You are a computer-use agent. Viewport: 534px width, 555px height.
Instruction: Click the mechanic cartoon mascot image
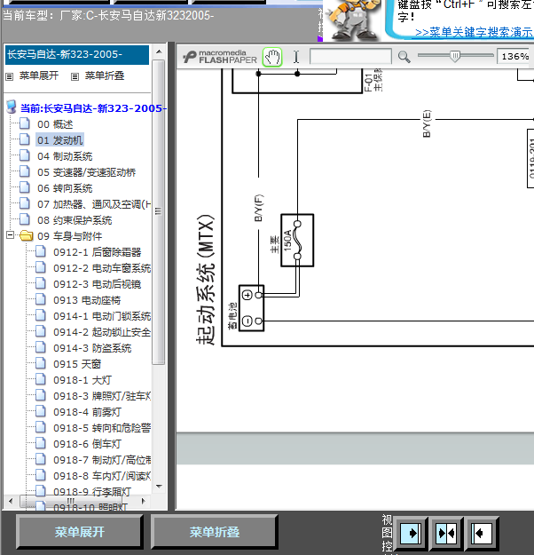coord(352,20)
